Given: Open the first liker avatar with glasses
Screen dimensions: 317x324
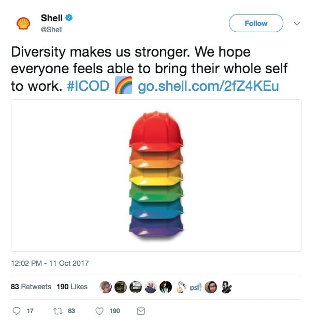Looking at the screenshot, I should [106, 287].
